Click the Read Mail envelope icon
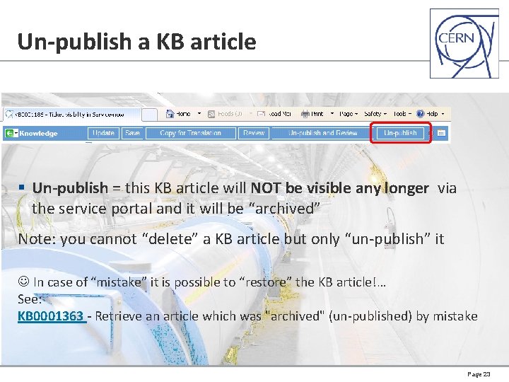The image size is (509, 382). point(261,114)
